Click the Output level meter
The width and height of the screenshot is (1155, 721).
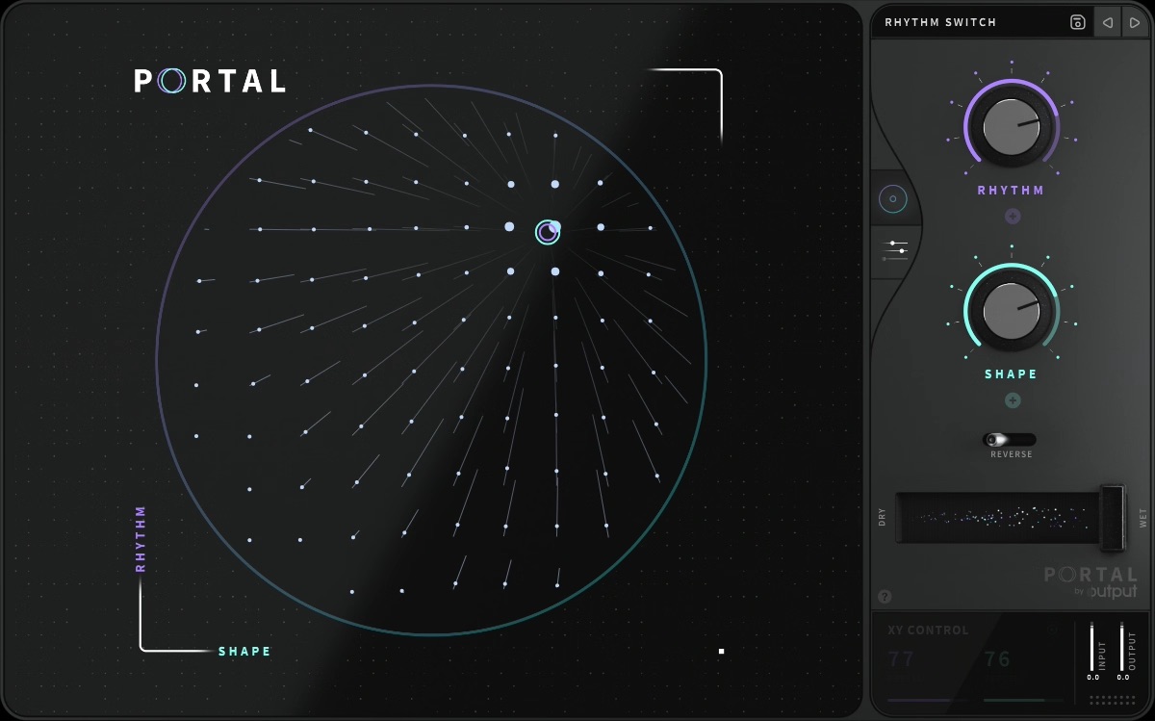click(x=1122, y=647)
